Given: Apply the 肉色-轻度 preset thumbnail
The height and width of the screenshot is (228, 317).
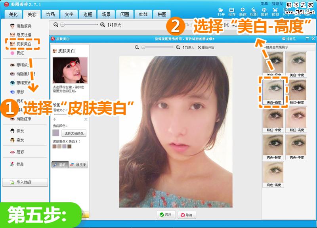Looking at the screenshot, I should point(273,147).
